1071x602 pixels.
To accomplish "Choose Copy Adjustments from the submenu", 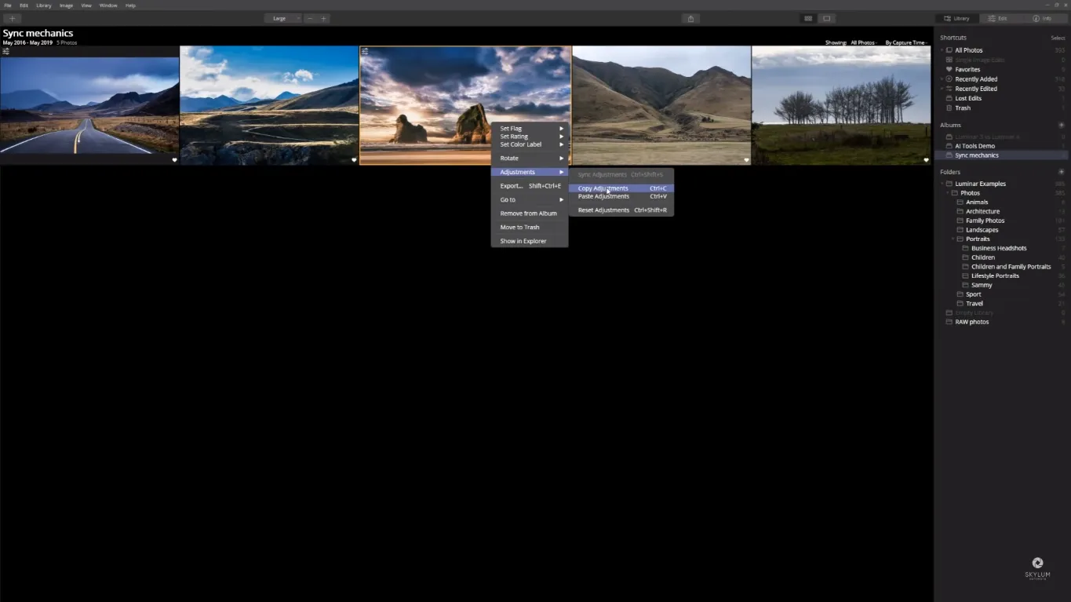I will click(603, 188).
